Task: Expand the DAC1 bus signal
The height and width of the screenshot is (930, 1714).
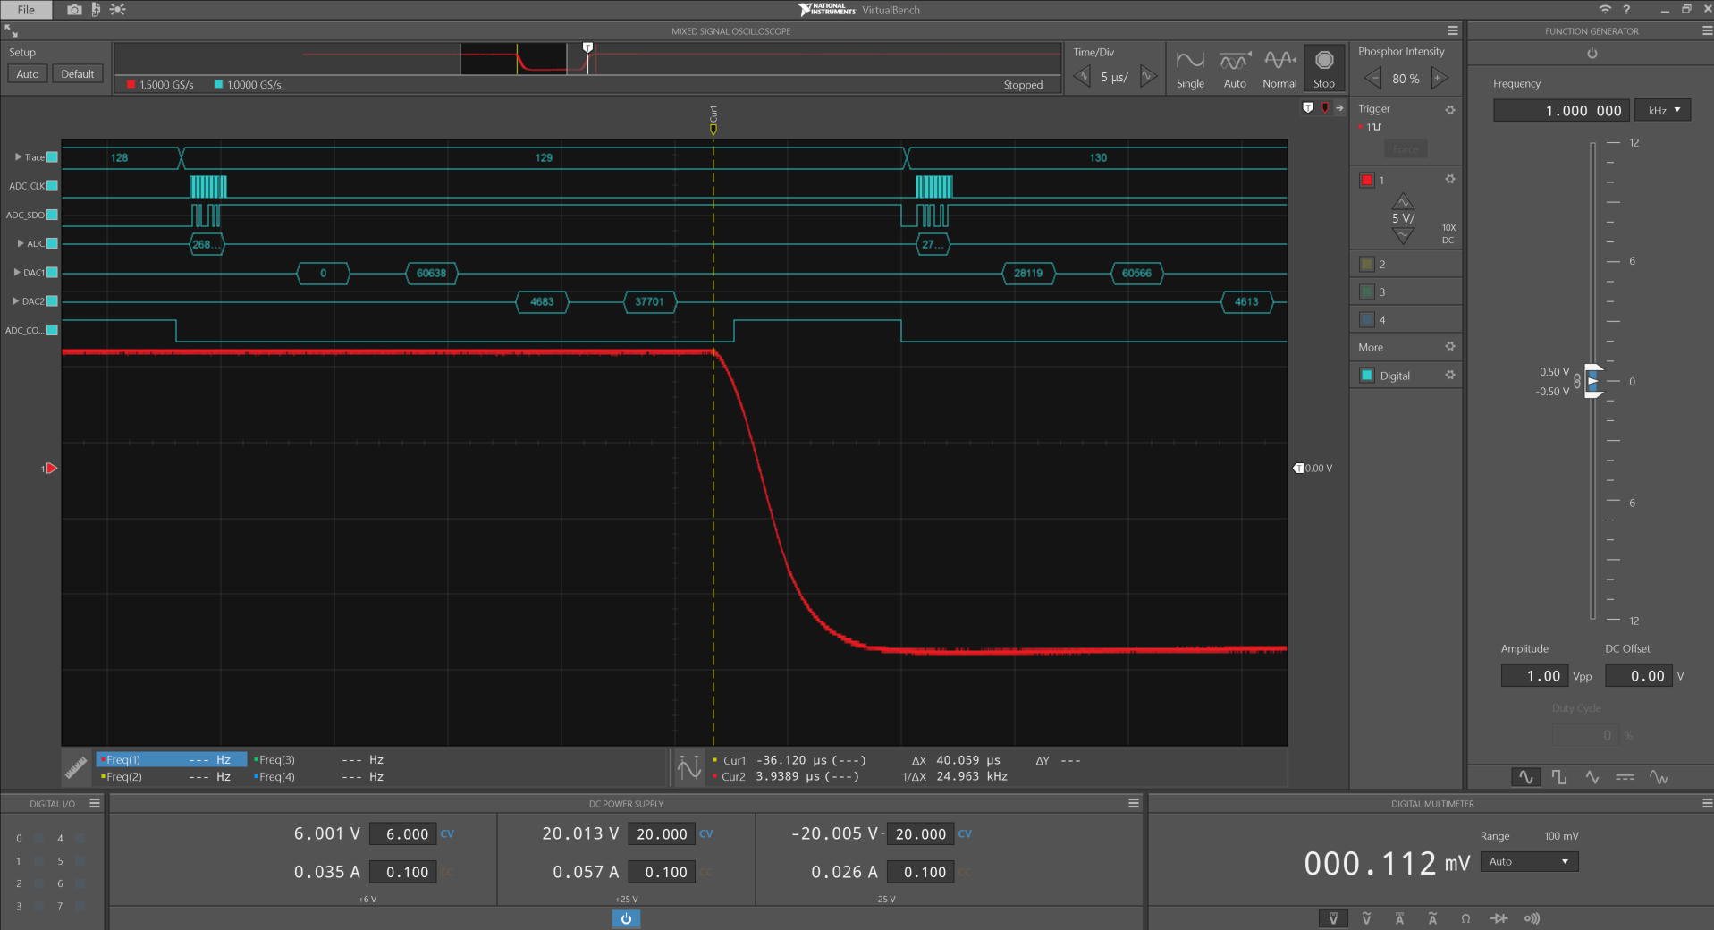Action: (x=17, y=273)
